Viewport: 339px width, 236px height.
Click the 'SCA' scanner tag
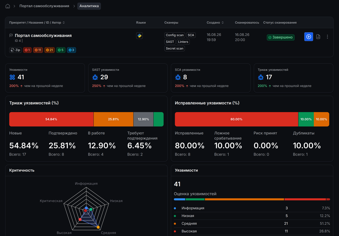pos(191,35)
